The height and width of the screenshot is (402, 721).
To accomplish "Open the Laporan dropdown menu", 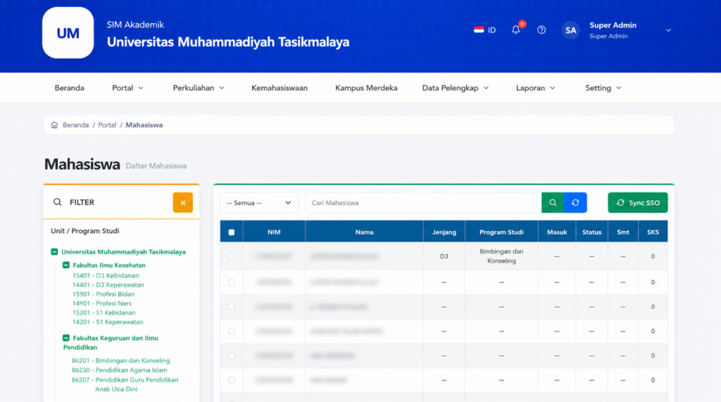I will [535, 88].
